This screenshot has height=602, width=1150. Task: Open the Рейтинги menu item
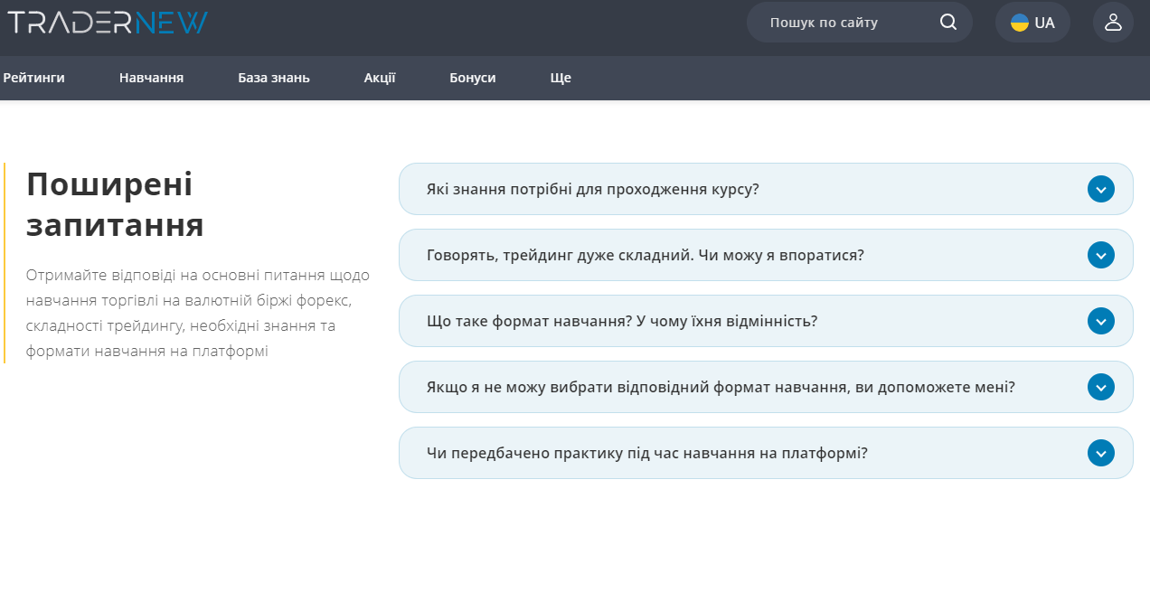[33, 78]
